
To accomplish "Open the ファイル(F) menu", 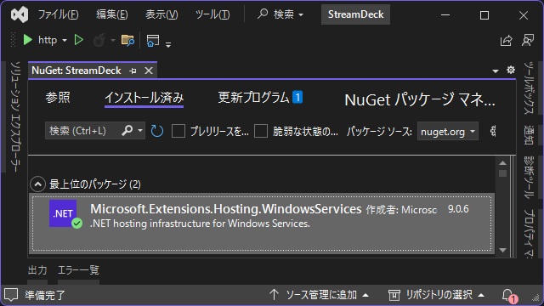I will tap(59, 14).
